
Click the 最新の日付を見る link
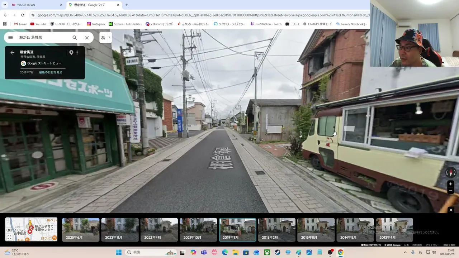tap(51, 72)
